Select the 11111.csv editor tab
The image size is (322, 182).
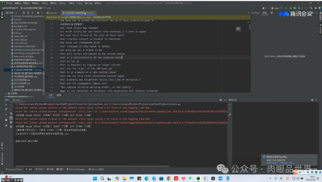click(x=79, y=13)
